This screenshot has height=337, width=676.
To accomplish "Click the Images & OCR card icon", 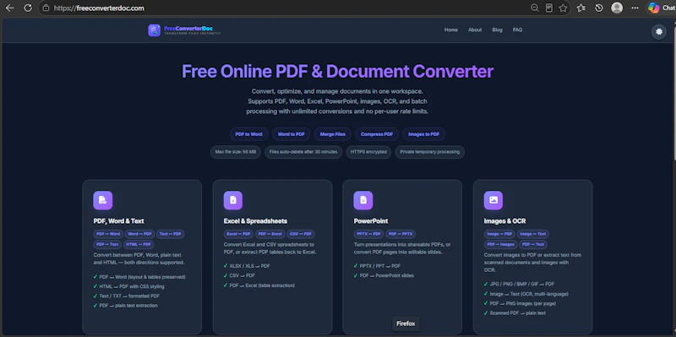I will (x=493, y=200).
